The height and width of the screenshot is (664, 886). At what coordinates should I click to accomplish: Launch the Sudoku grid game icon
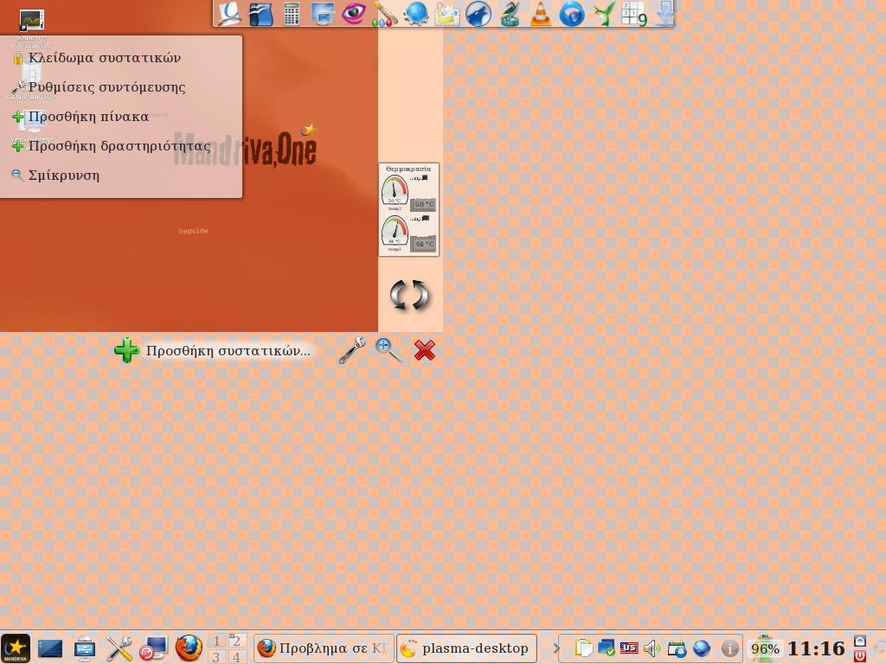pyautogui.click(x=634, y=14)
